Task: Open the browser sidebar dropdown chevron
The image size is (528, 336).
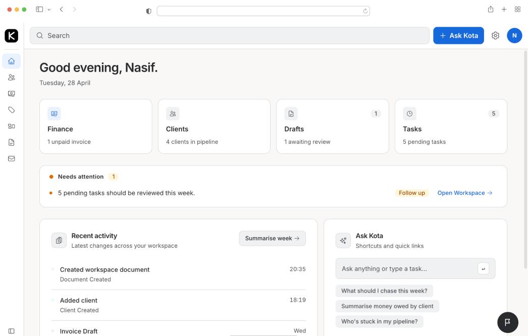Action: (x=49, y=10)
